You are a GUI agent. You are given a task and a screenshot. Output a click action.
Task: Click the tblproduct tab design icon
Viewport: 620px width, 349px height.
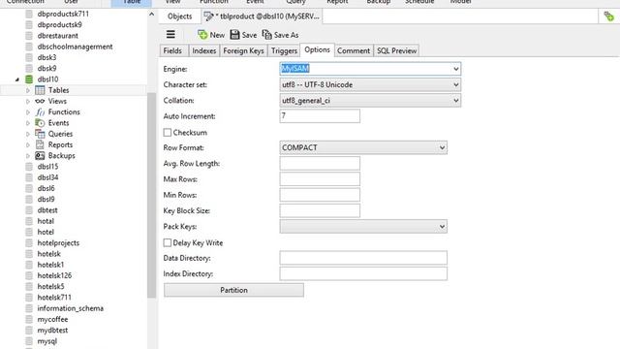[x=208, y=16]
